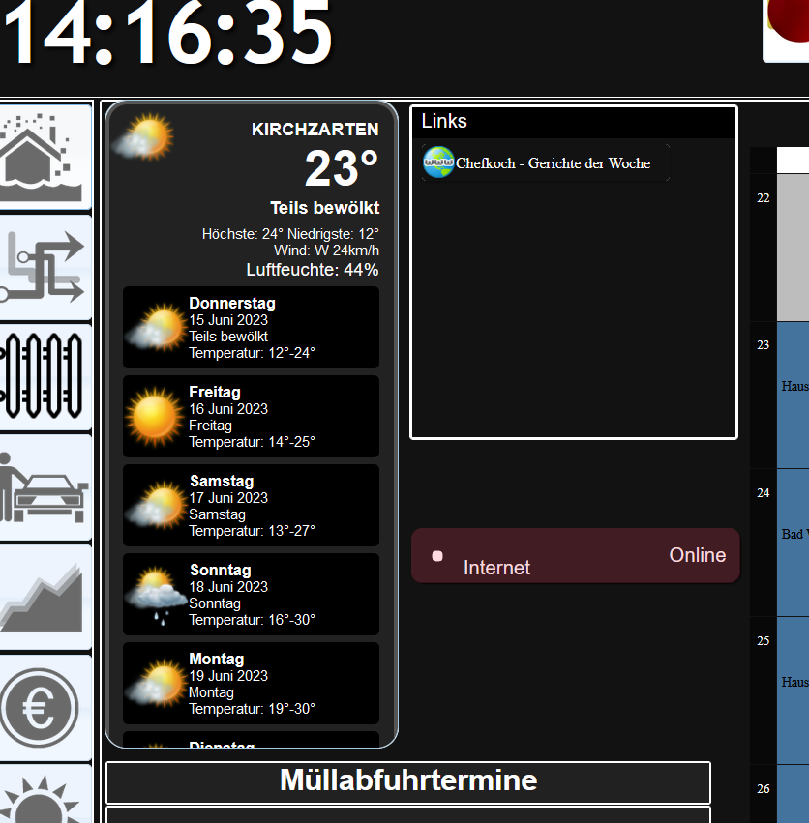
Task: Open the area chart statistics sidebar icon
Action: [45, 598]
